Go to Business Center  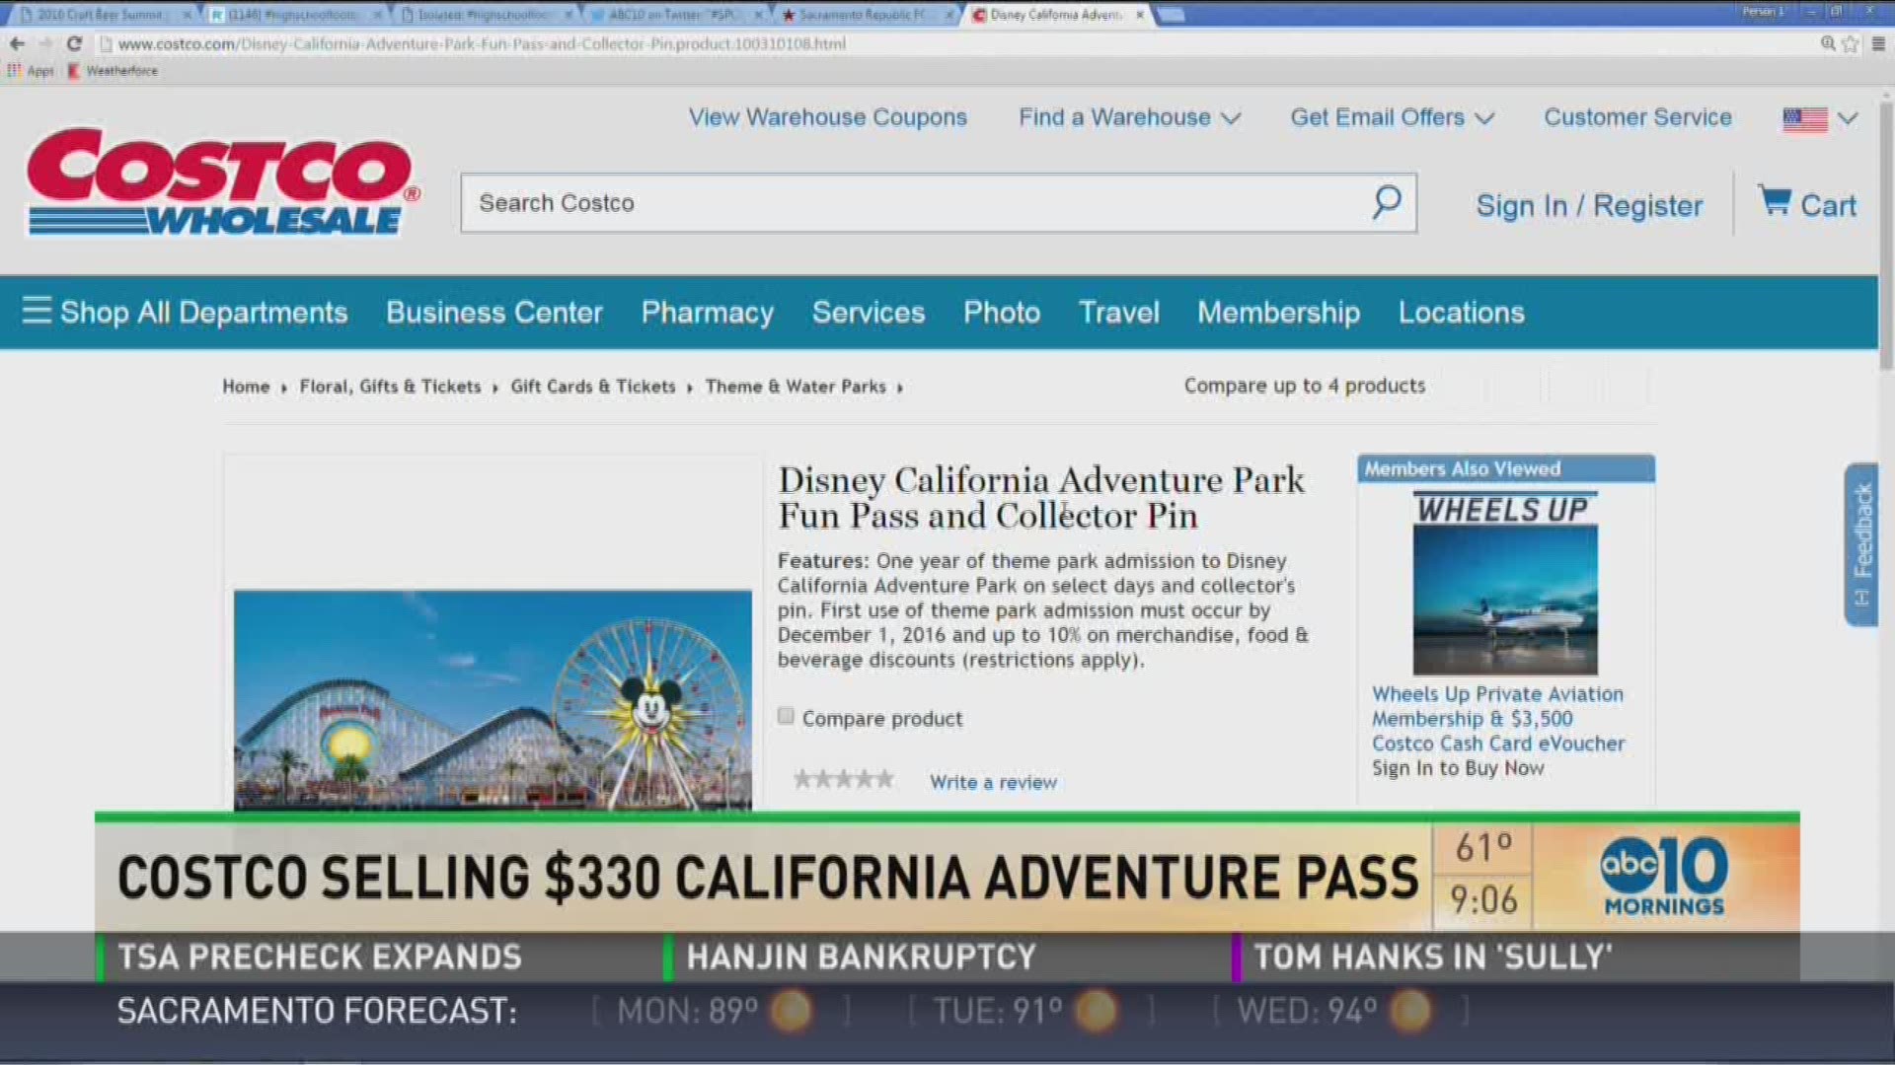pos(494,312)
